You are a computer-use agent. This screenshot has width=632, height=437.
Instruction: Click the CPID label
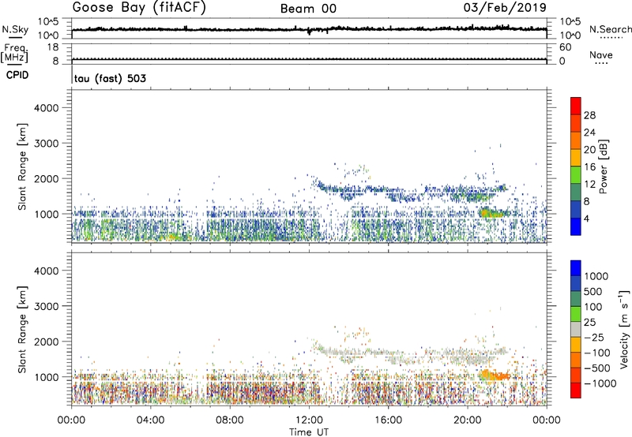pos(17,75)
